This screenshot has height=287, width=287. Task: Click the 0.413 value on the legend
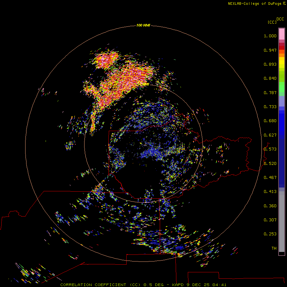tap(270, 192)
